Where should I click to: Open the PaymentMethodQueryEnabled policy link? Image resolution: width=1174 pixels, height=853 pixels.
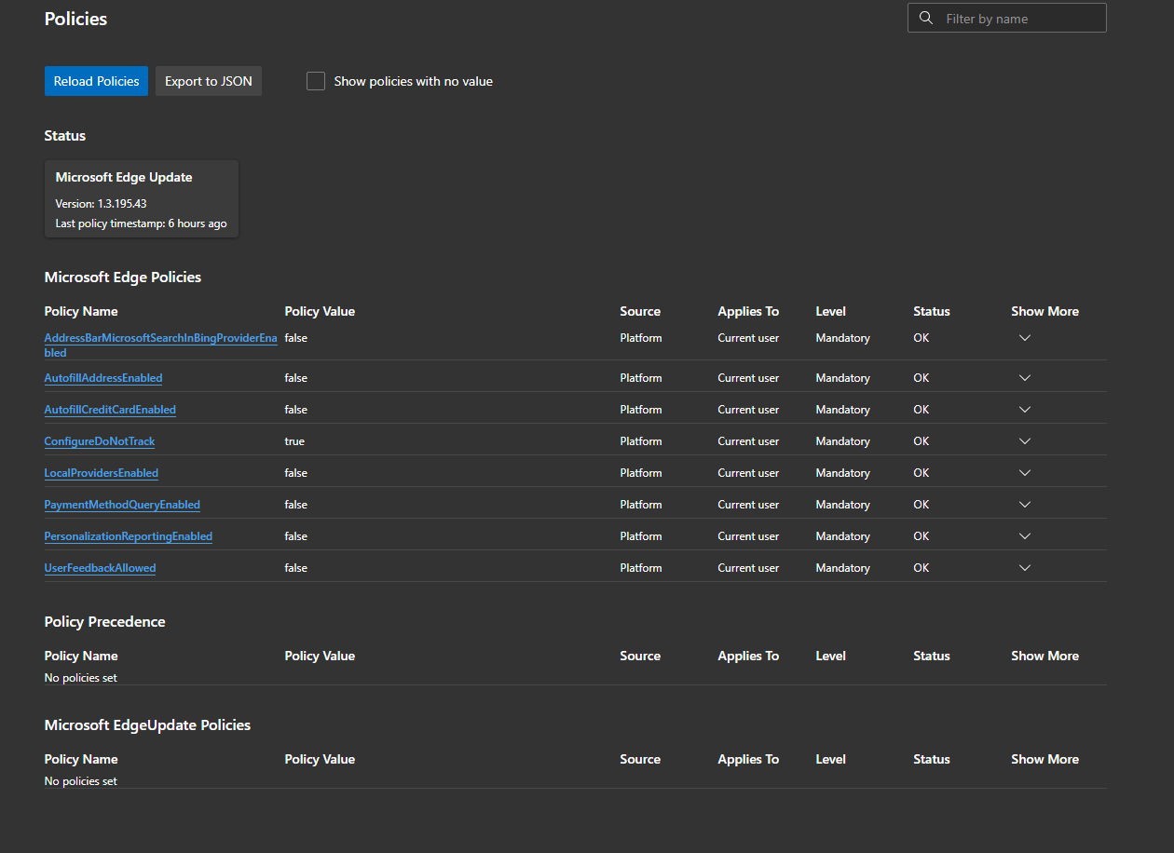(122, 505)
